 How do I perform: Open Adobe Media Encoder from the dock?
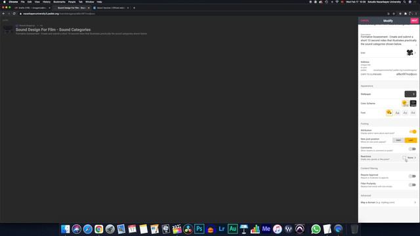coord(266,229)
